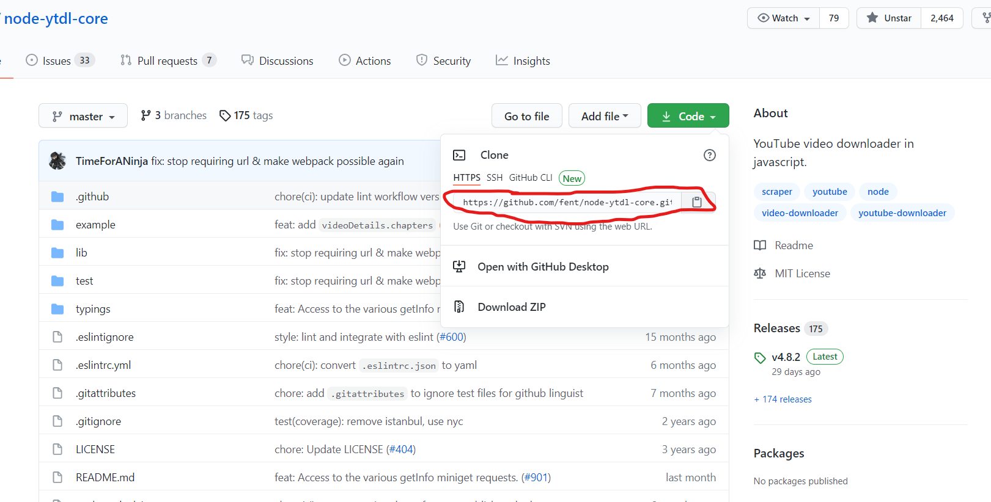Open the Watch dropdown

coord(784,18)
